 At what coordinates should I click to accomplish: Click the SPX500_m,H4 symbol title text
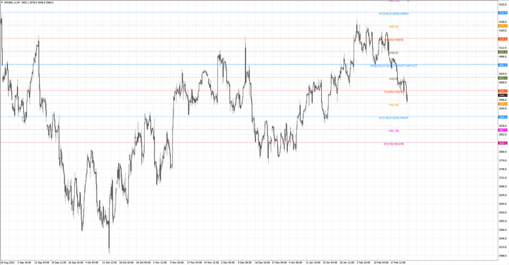12,2
